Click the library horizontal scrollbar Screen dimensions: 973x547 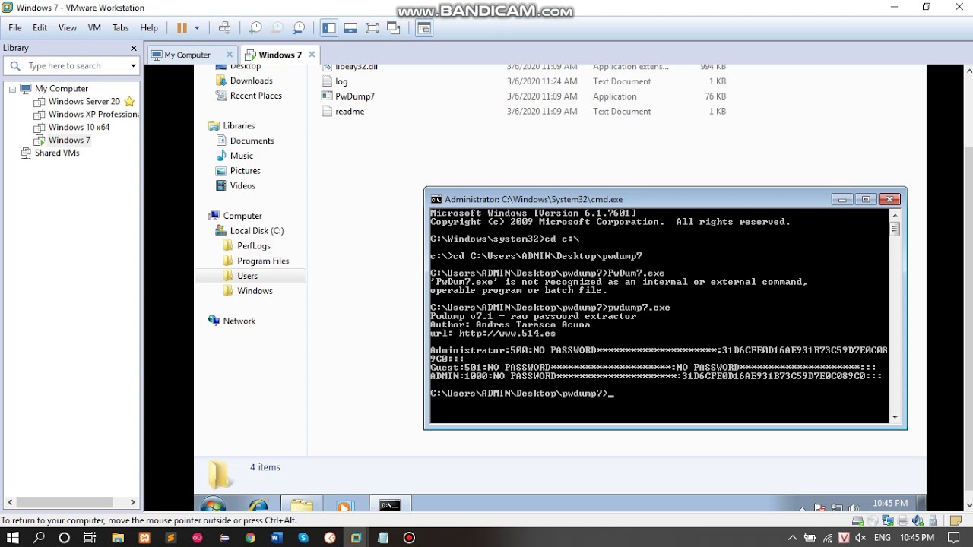click(71, 502)
